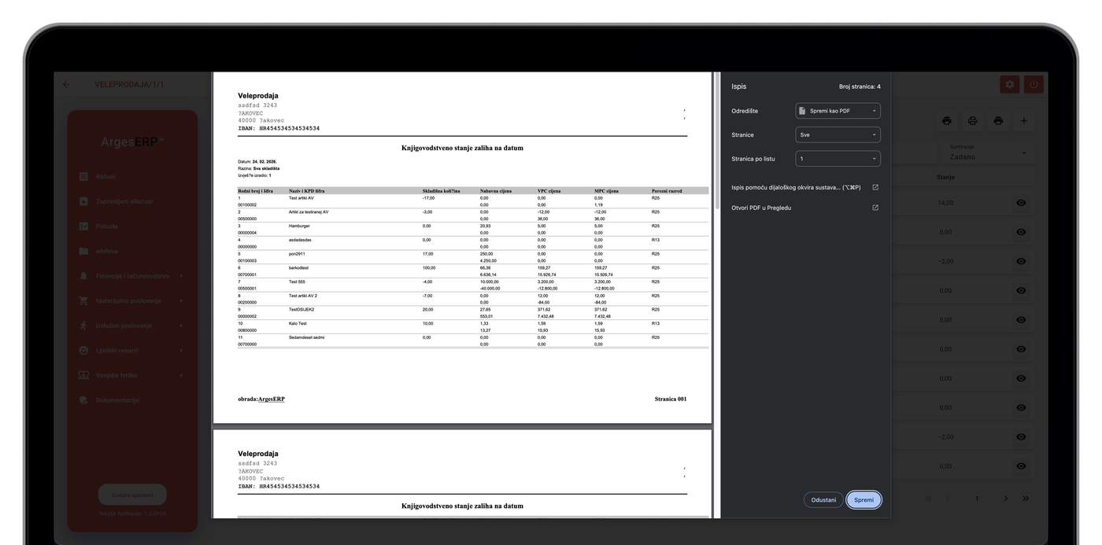
Task: Open the Stranica po listu dropdown
Action: [838, 159]
